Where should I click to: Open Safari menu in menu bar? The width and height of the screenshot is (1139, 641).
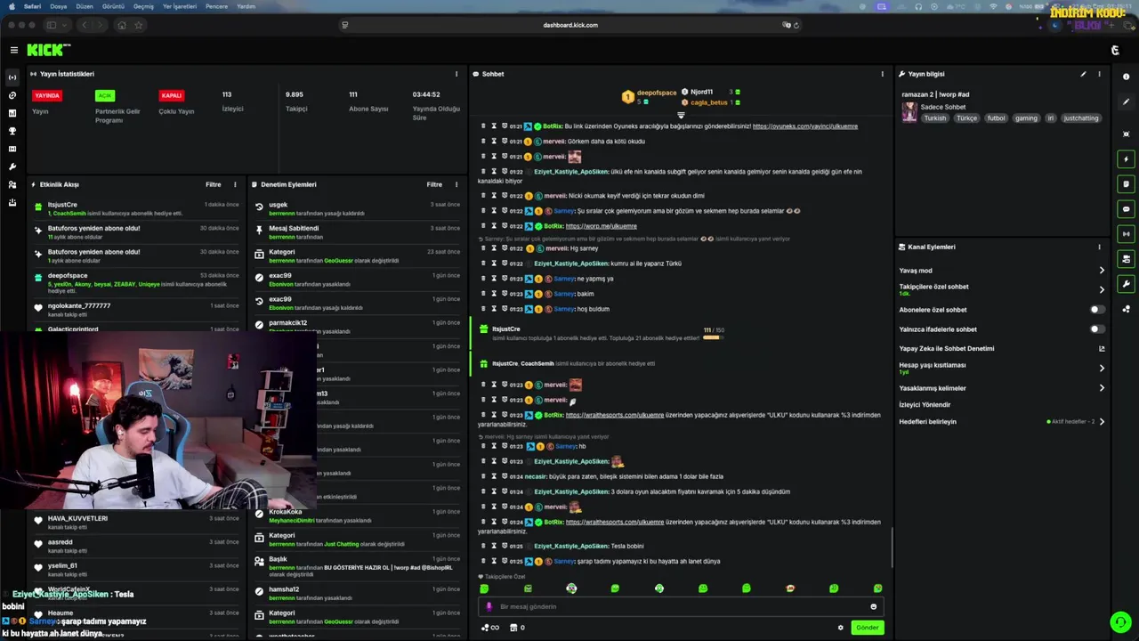pos(32,6)
